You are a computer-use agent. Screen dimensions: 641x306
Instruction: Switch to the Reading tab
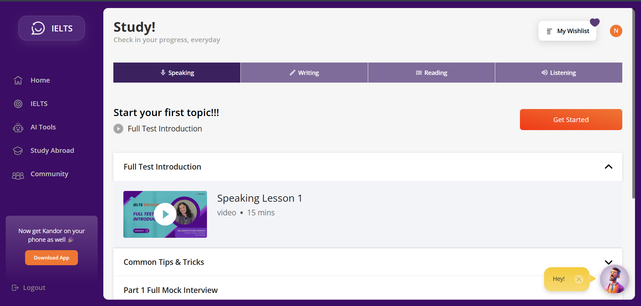click(x=431, y=73)
